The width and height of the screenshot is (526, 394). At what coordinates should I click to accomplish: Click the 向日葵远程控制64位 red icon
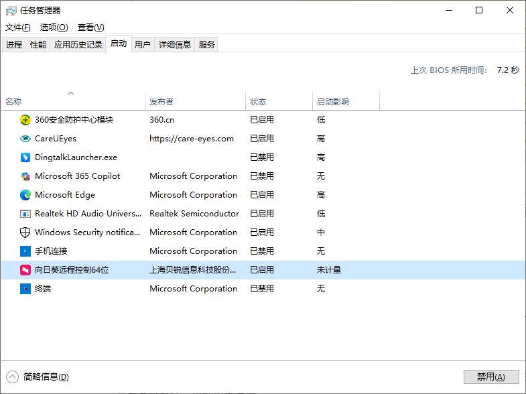[25, 270]
